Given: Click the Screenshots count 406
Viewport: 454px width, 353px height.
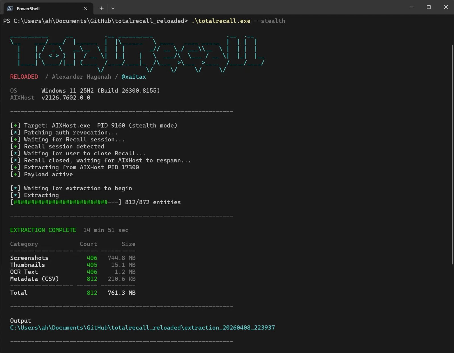Looking at the screenshot, I should [92, 258].
